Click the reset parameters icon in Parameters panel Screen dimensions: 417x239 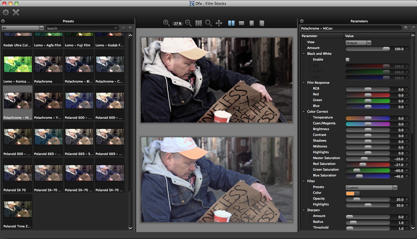(x=412, y=28)
